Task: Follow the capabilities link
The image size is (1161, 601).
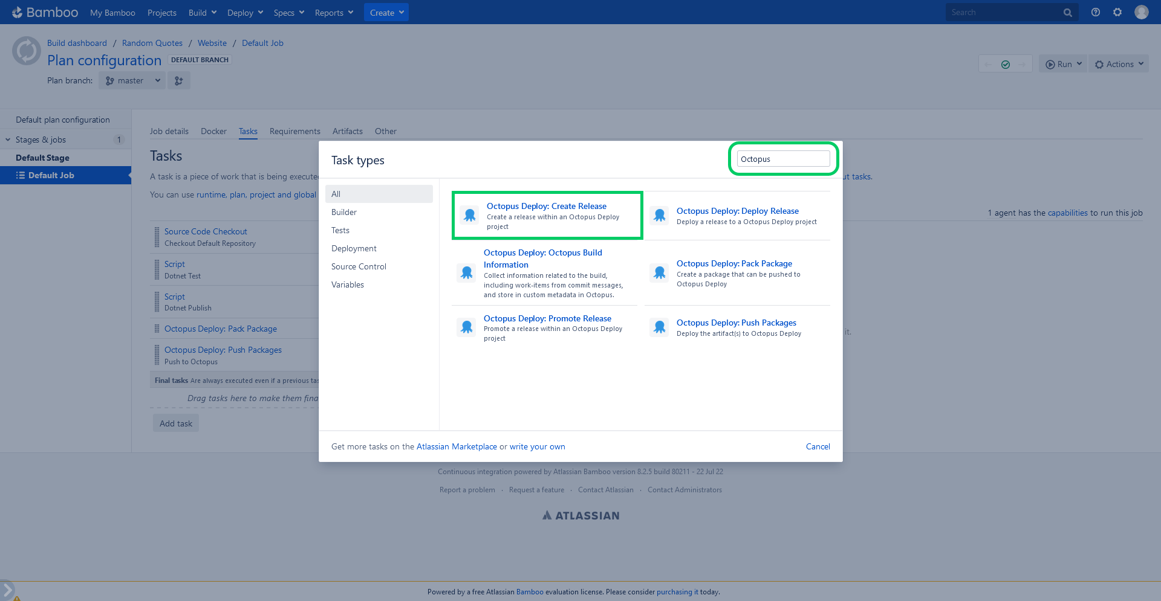Action: pos(1067,213)
